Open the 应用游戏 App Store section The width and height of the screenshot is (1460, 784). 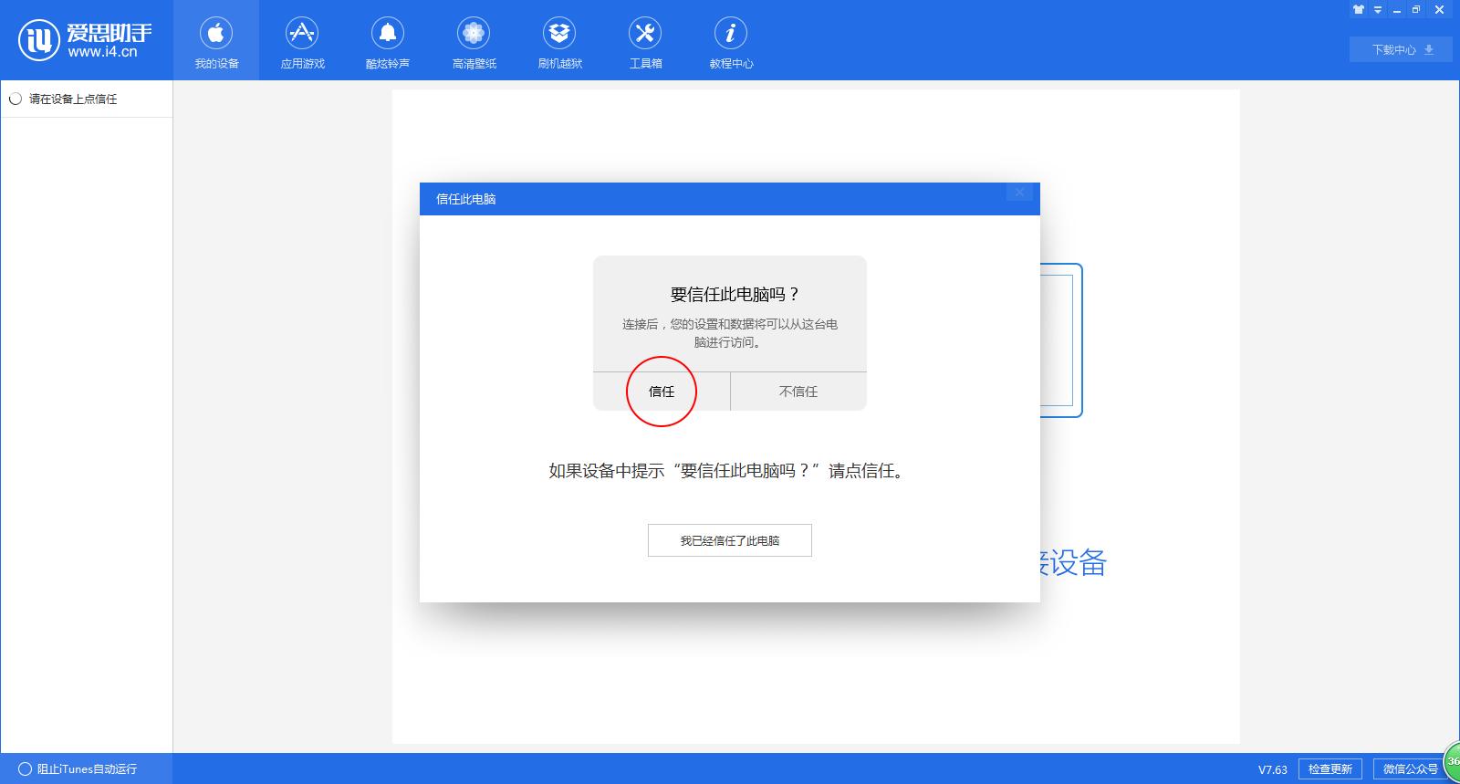(x=302, y=41)
